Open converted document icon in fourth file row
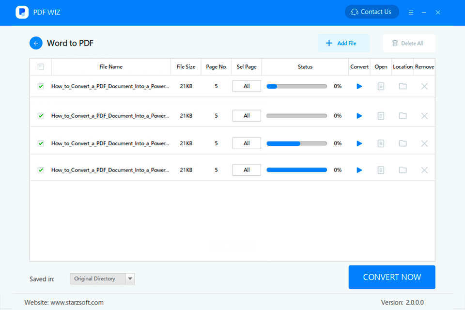465x310 pixels. (x=381, y=170)
